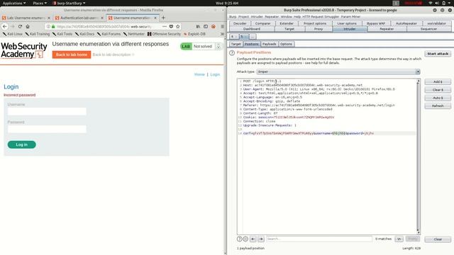Click Auto § button

pyautogui.click(x=438, y=98)
